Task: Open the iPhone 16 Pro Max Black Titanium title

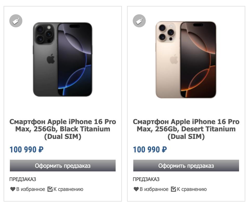Action: point(63,129)
